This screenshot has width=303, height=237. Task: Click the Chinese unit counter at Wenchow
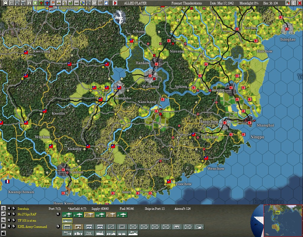206,158
